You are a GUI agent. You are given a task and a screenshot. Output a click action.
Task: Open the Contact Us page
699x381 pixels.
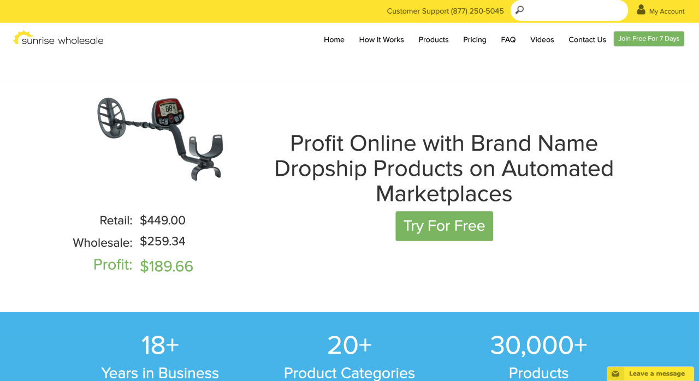pyautogui.click(x=587, y=40)
